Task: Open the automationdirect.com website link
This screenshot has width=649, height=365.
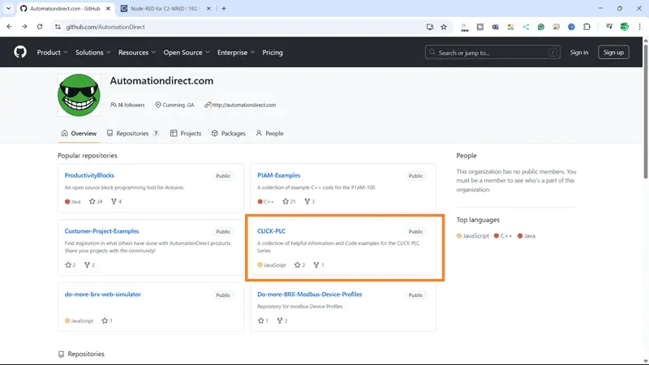Action: pos(244,105)
